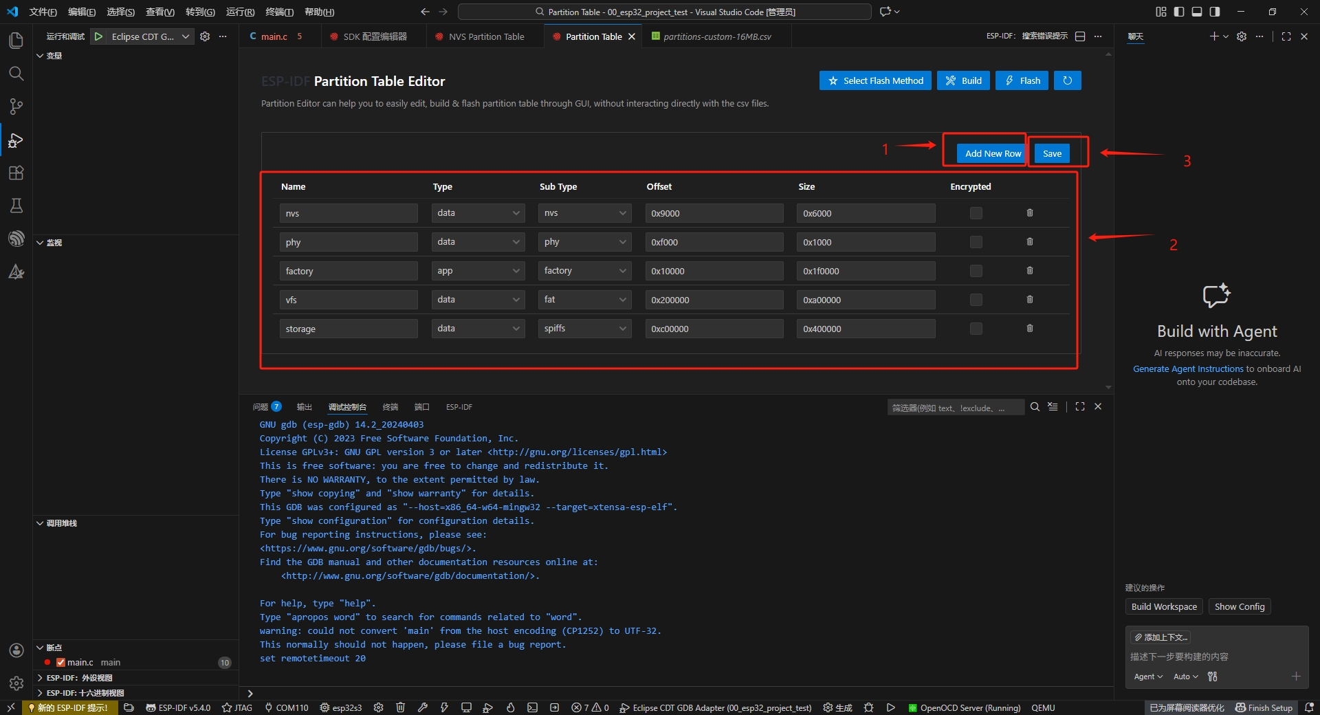1320x715 pixels.
Task: Click the refresh partition table button
Action: tap(1067, 80)
